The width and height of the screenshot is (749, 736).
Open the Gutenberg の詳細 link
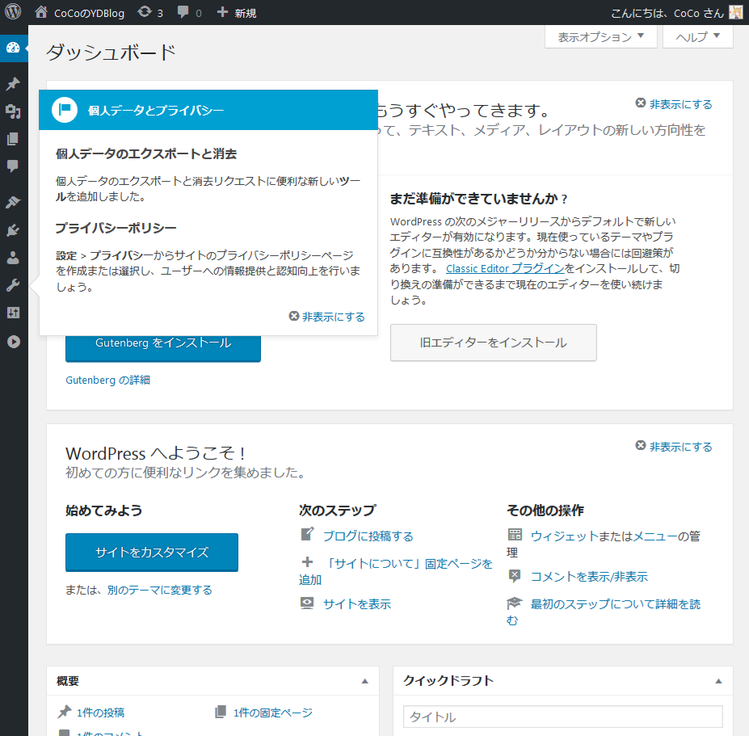click(x=108, y=381)
